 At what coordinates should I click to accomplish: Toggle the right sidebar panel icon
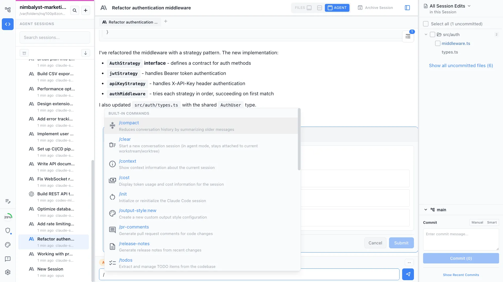coord(407,8)
